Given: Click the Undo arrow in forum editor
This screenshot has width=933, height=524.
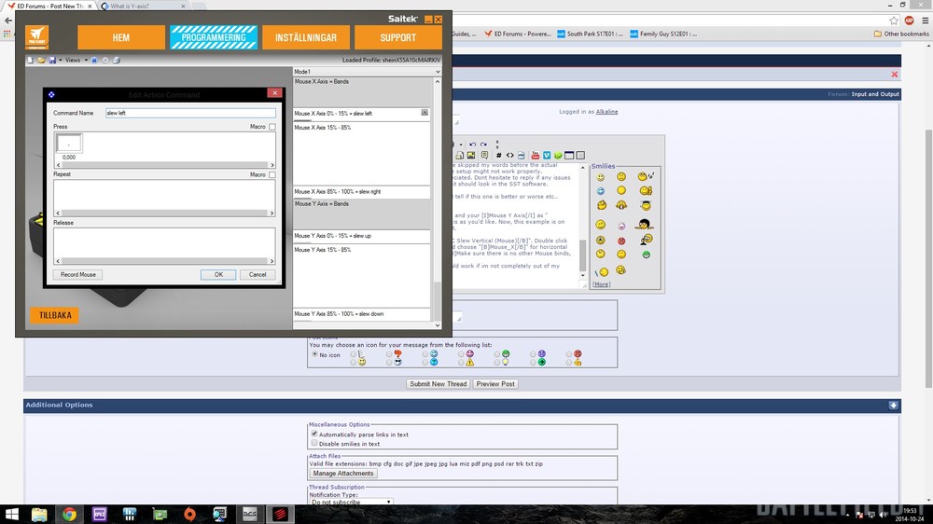Looking at the screenshot, I should [x=472, y=144].
